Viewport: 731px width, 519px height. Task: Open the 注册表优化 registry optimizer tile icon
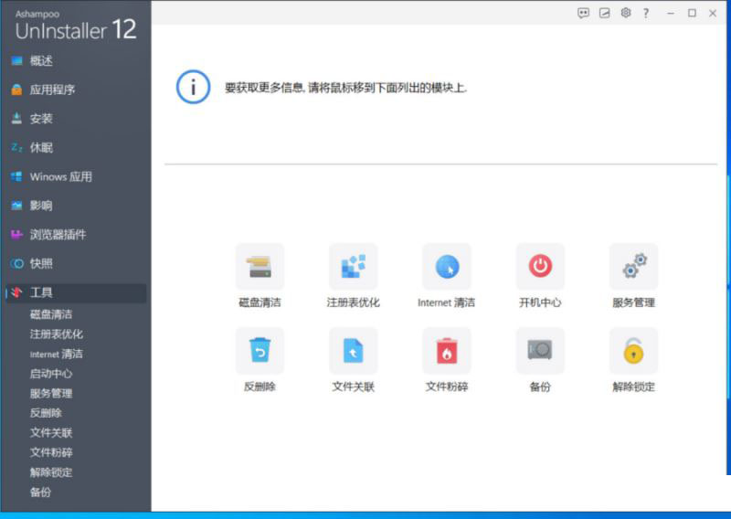[x=353, y=266]
